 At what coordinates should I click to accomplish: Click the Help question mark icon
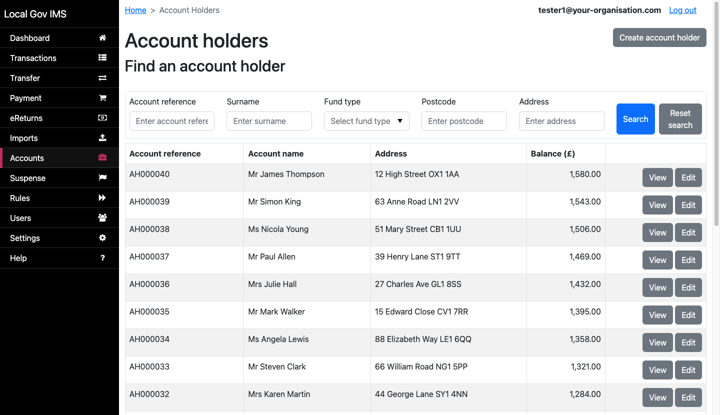tap(102, 257)
